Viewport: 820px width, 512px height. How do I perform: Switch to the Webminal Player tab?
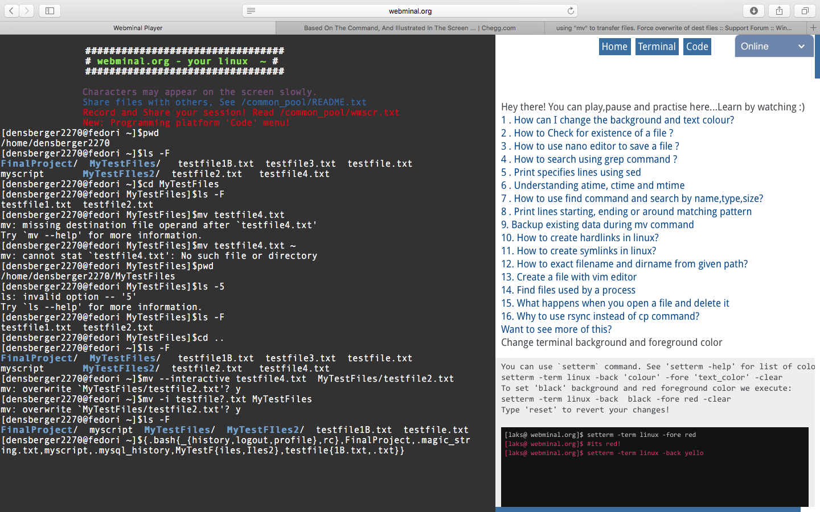click(x=138, y=28)
